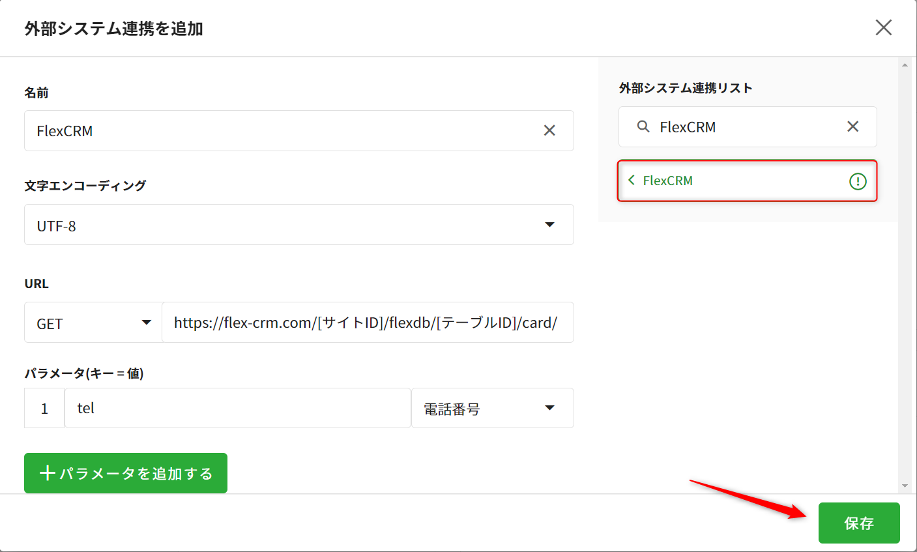
Task: Click the URL input field
Action: tap(367, 323)
